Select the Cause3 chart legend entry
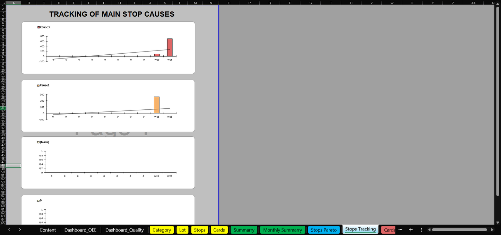 [x=44, y=27]
